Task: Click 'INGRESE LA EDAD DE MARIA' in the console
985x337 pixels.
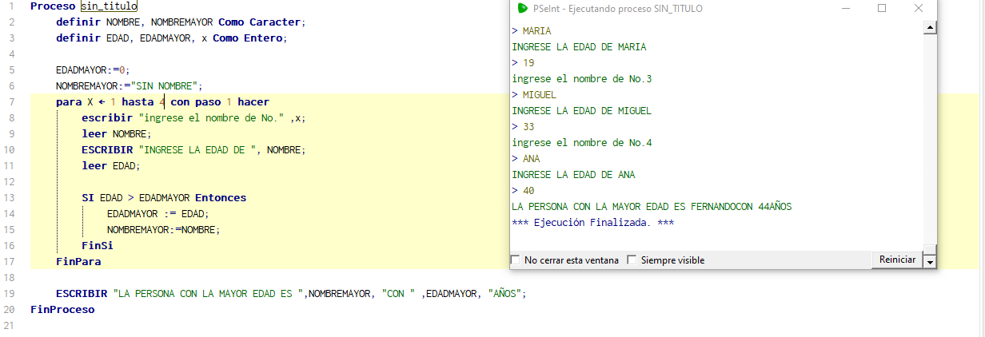Action: pyautogui.click(x=579, y=46)
